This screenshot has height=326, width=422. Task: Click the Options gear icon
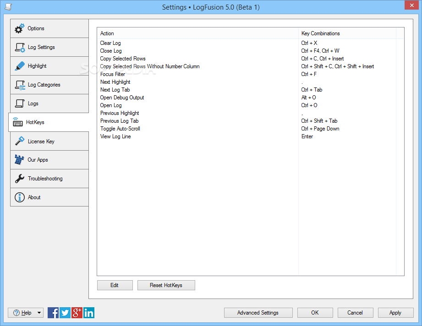point(19,28)
